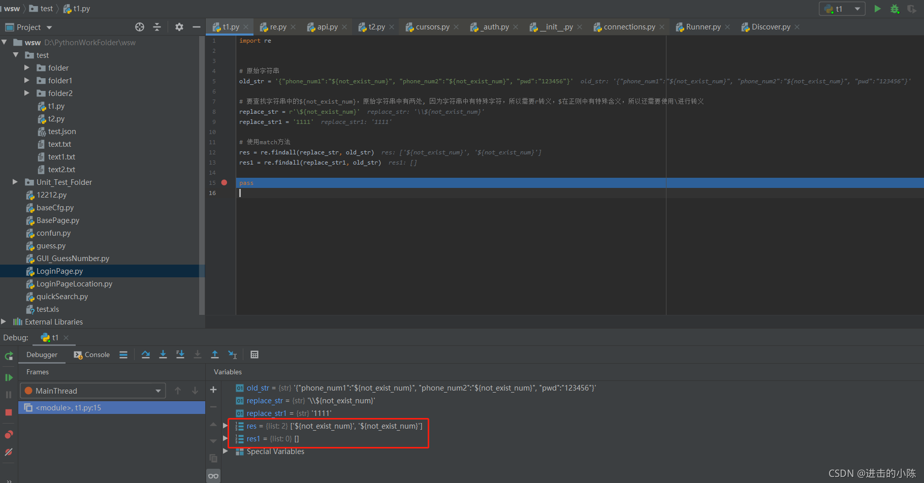This screenshot has width=924, height=483.
Task: Select t2.py in project tree
Action: [56, 118]
